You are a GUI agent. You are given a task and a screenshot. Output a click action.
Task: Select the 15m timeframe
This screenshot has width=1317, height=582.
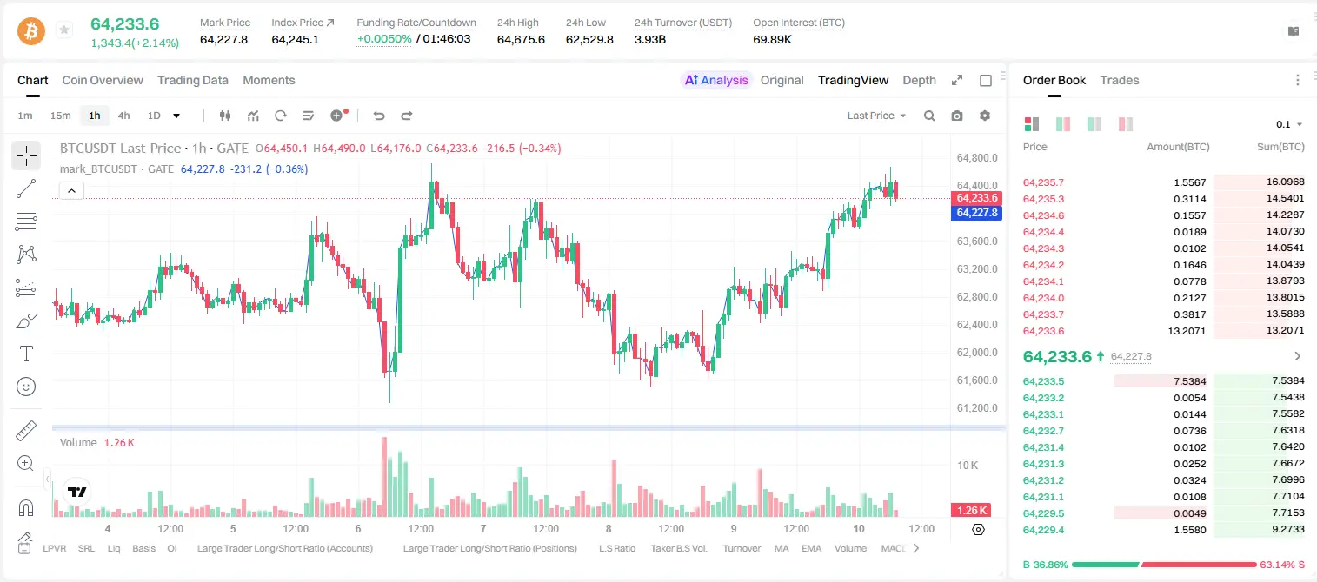60,116
